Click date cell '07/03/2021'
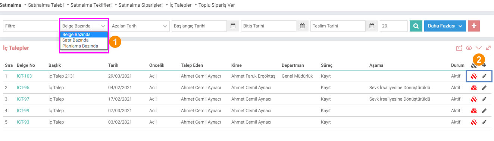Screen dimensions: 494x141 [x=120, y=111]
